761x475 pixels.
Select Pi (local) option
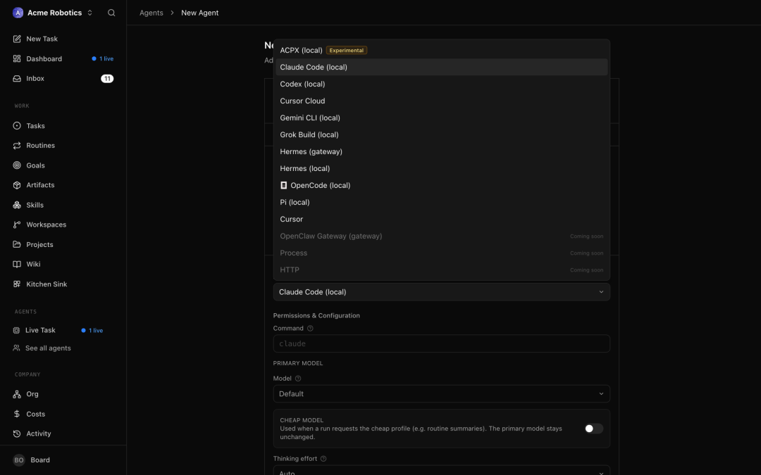pyautogui.click(x=441, y=202)
